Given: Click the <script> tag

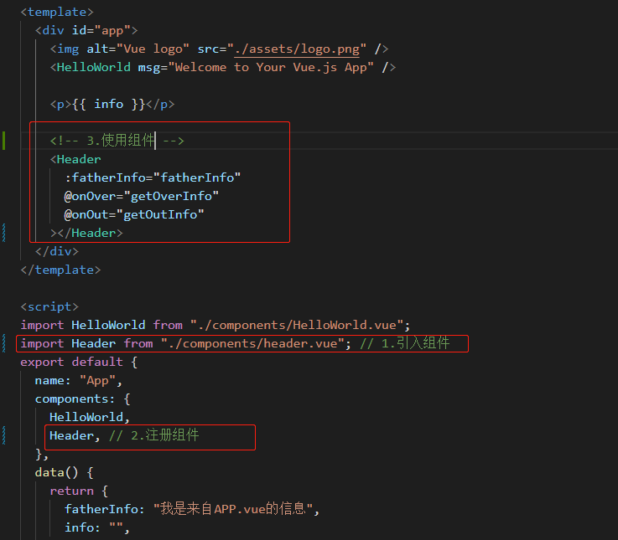Looking at the screenshot, I should 49,306.
